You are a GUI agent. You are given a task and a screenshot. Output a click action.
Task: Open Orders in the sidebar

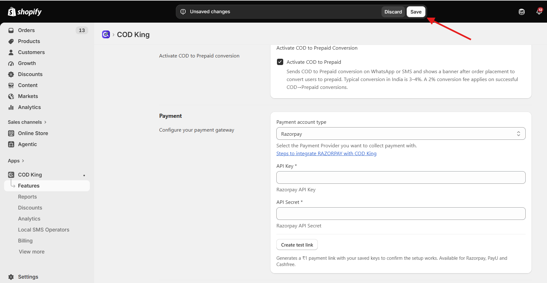tap(26, 30)
